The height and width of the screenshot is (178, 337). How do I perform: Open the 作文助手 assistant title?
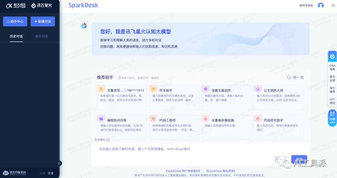point(166,91)
